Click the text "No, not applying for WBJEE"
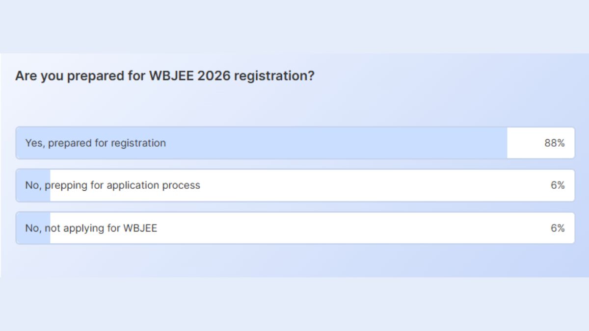589x331 pixels. point(91,228)
